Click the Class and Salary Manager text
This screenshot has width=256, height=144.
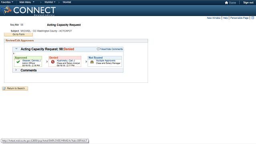tap(108, 63)
